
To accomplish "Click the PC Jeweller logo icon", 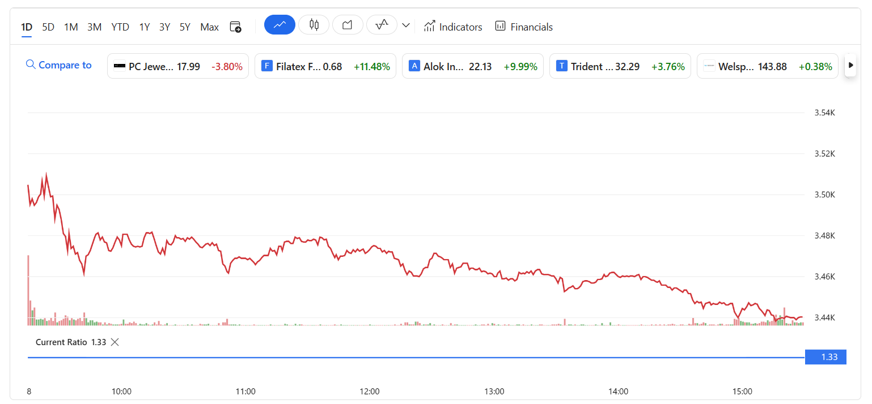I will (x=120, y=66).
